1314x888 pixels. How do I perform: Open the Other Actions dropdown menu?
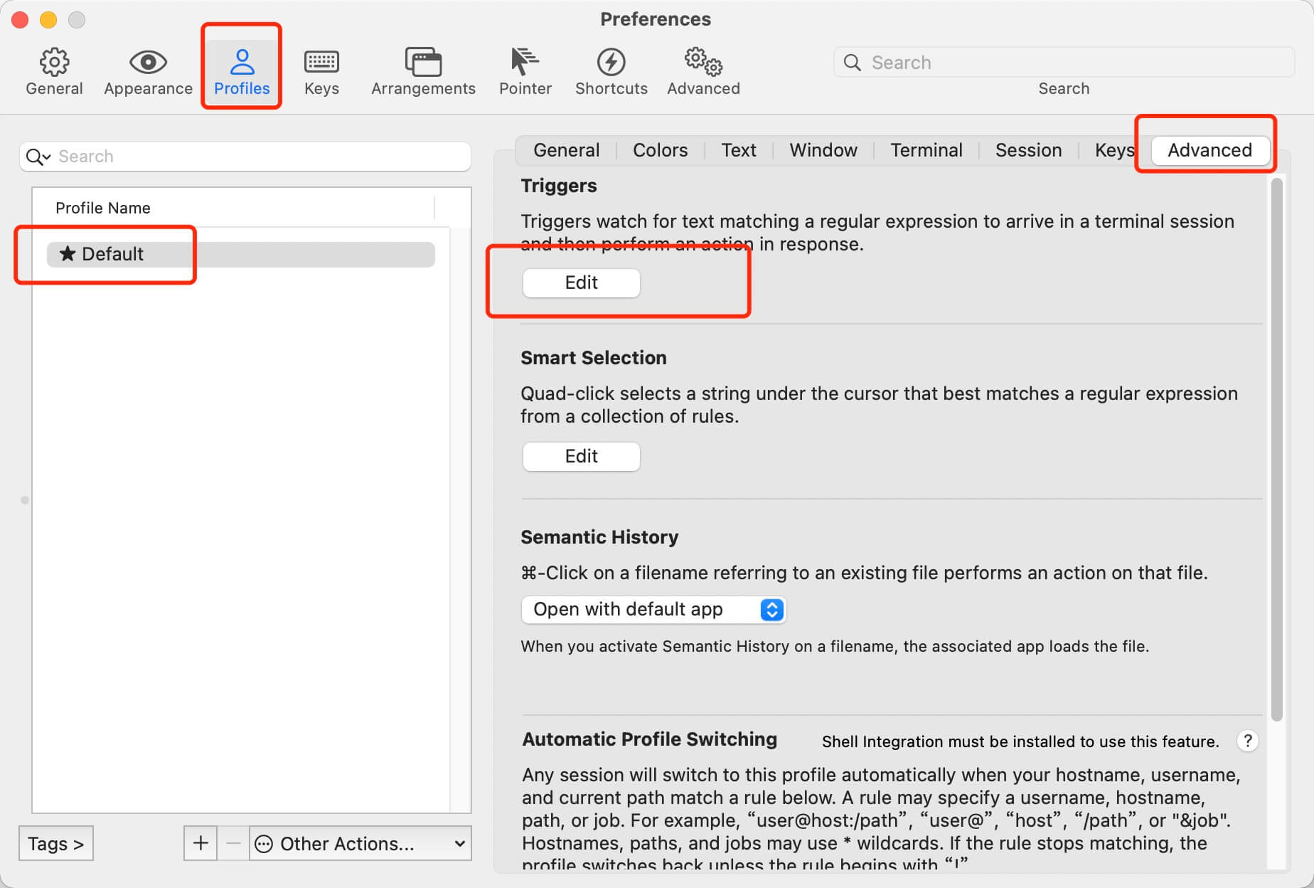[x=360, y=843]
